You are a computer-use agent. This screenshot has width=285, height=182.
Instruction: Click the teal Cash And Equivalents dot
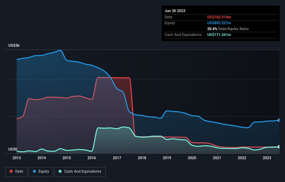point(60,171)
